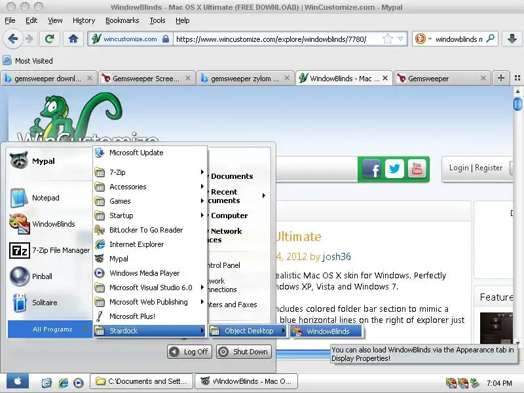Open a new tab with plus button
The height and width of the screenshot is (393, 524).
click(500, 78)
